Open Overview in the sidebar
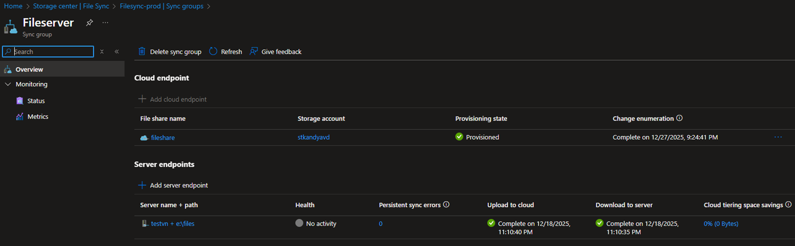Screen dimensions: 795x246 [29, 70]
